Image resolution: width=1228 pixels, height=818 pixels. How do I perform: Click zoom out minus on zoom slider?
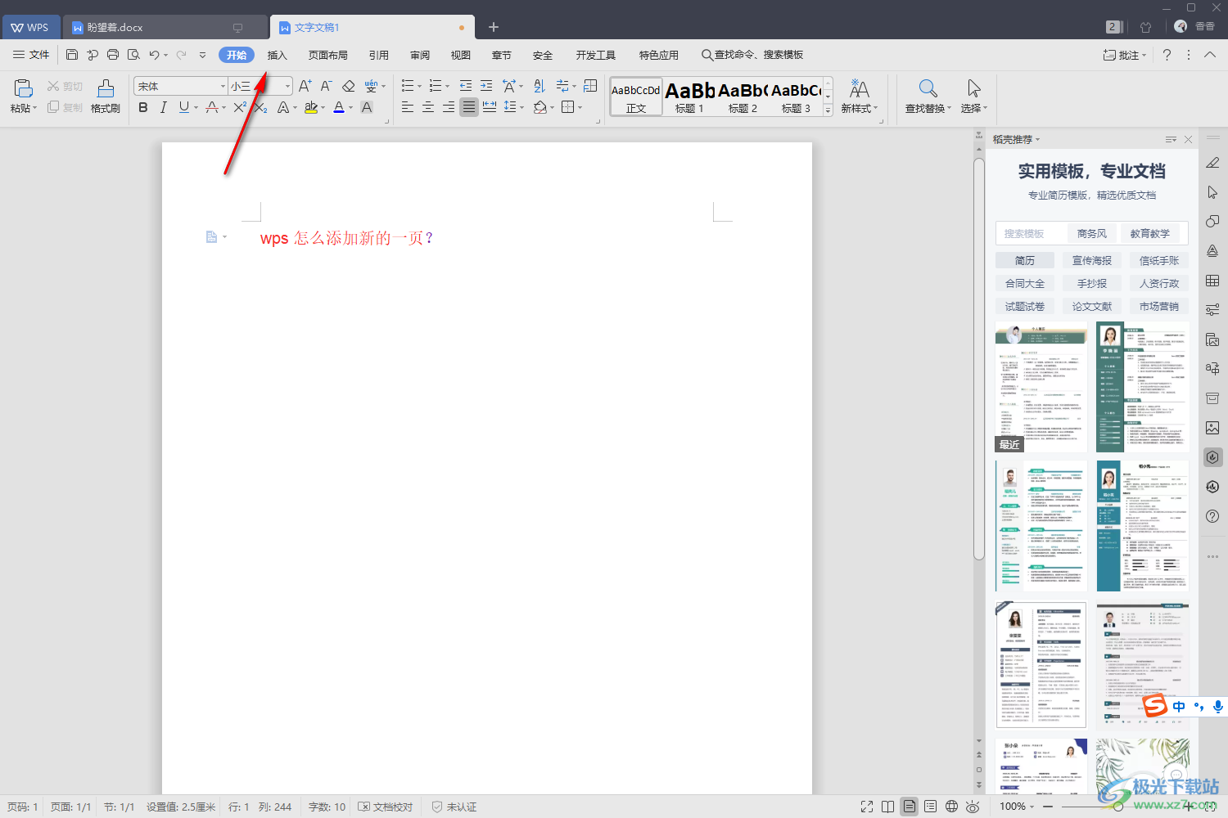[1048, 807]
